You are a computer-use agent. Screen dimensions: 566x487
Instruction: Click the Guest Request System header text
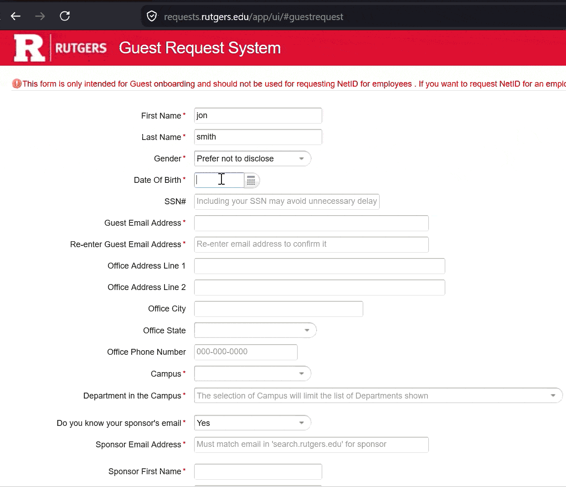point(200,47)
